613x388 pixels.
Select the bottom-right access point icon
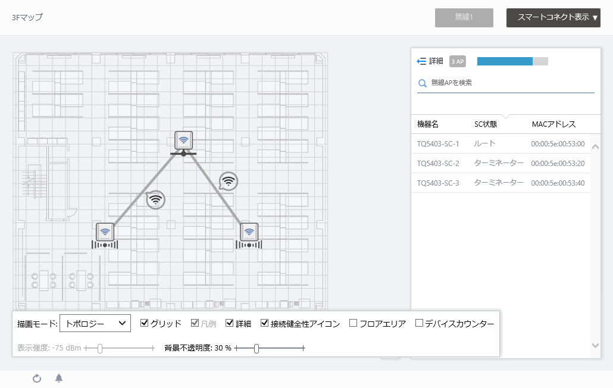pyautogui.click(x=249, y=231)
